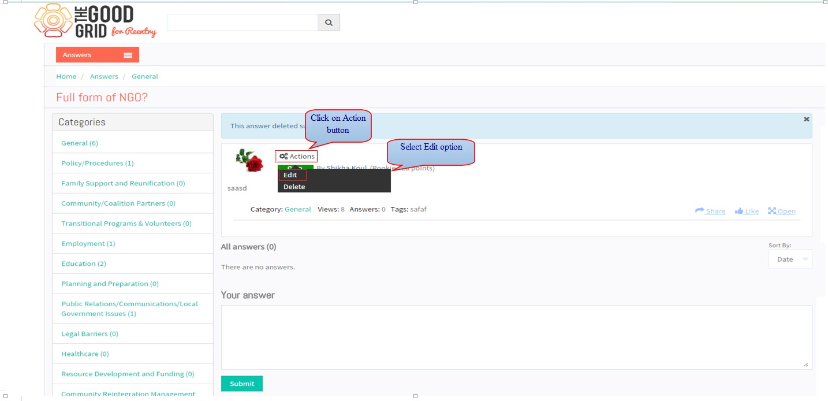The image size is (828, 401).
Task: Open the Sort By Date dropdown
Action: 790,259
